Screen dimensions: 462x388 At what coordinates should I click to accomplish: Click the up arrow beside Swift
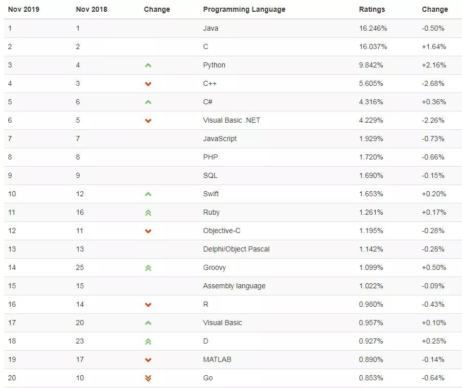tap(148, 194)
